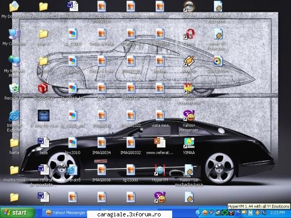Open the IMAG0046 image file
Viewport: 291px width, 218px height.
(130, 7)
